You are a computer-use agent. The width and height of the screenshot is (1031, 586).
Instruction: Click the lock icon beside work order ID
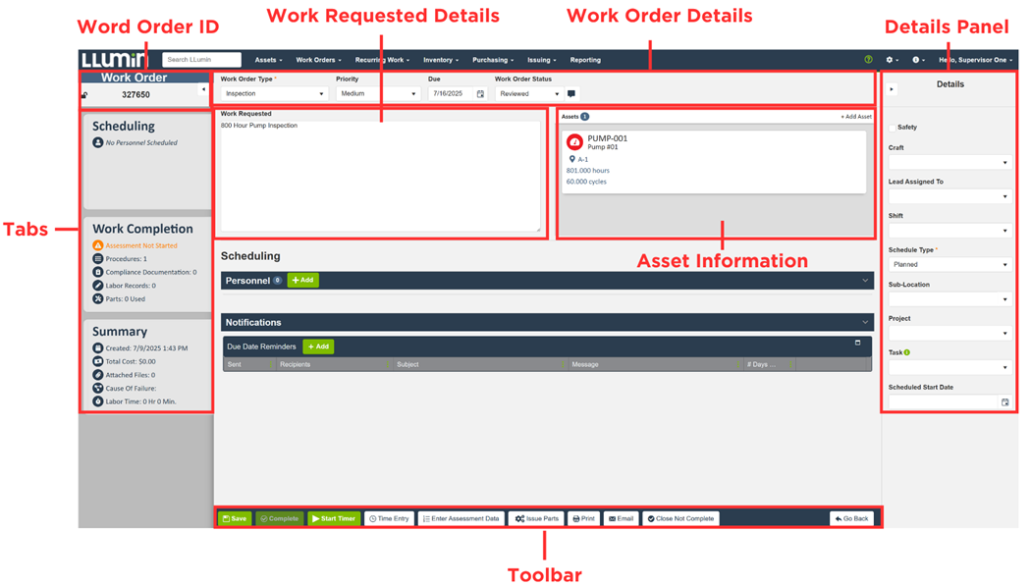pos(85,95)
